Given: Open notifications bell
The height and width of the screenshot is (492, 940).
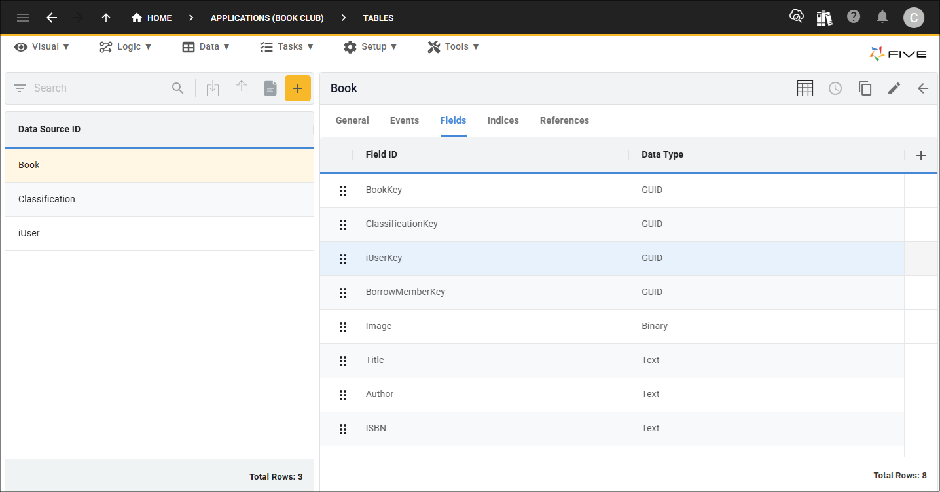Looking at the screenshot, I should (x=882, y=17).
